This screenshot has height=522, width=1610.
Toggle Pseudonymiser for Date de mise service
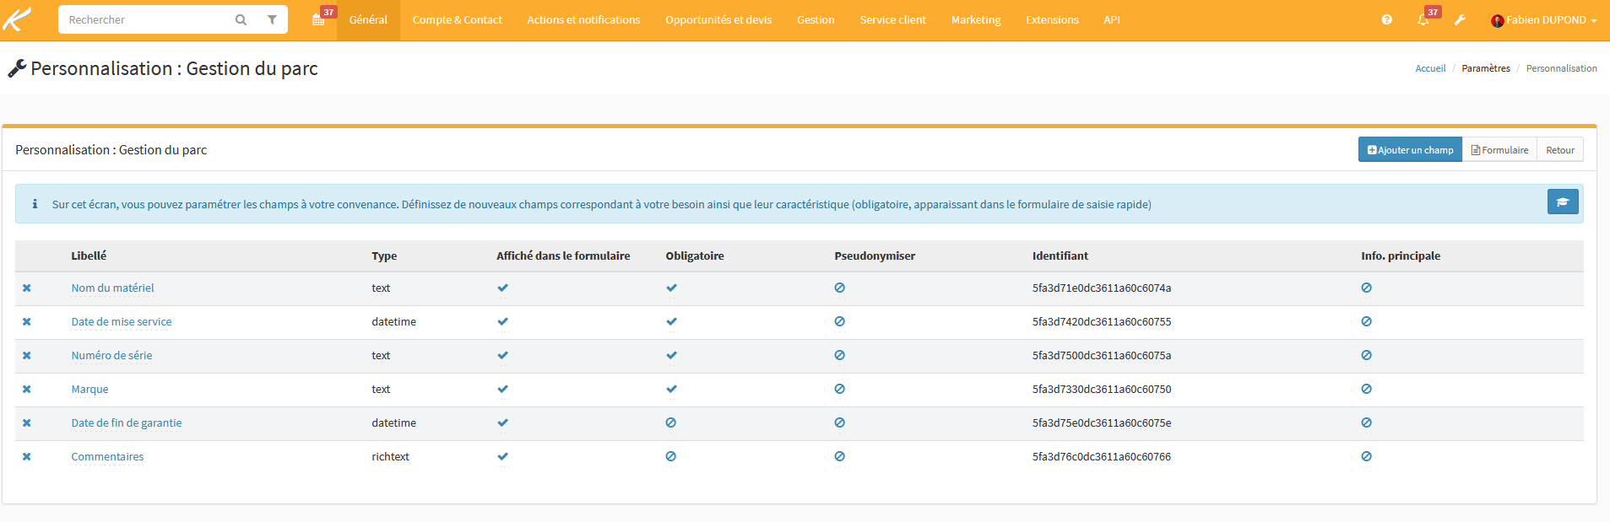tap(839, 321)
